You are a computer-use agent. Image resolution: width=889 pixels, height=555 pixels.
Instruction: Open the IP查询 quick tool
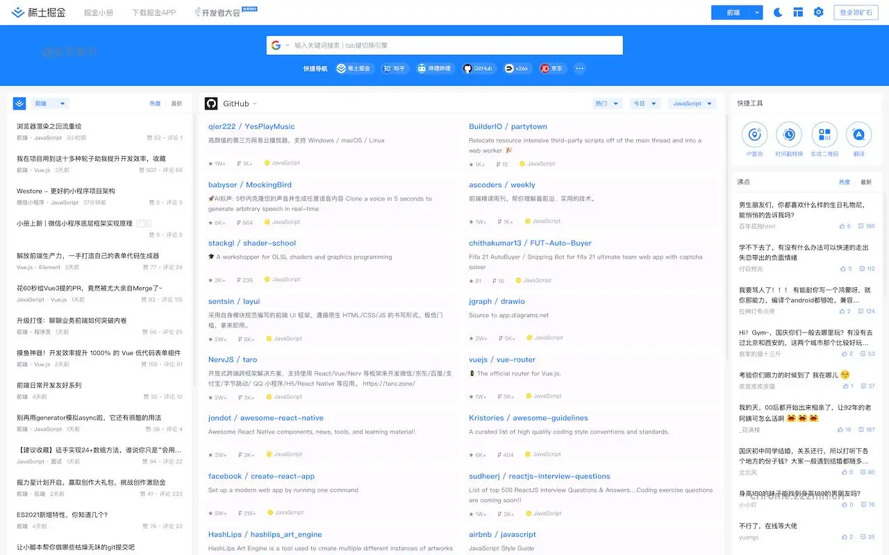[x=754, y=135]
